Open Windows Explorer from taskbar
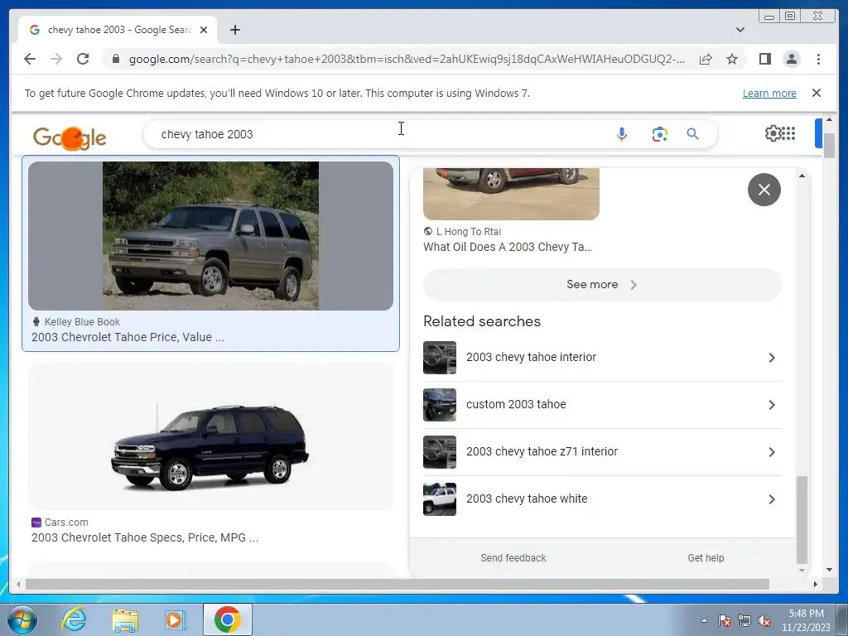 point(124,619)
